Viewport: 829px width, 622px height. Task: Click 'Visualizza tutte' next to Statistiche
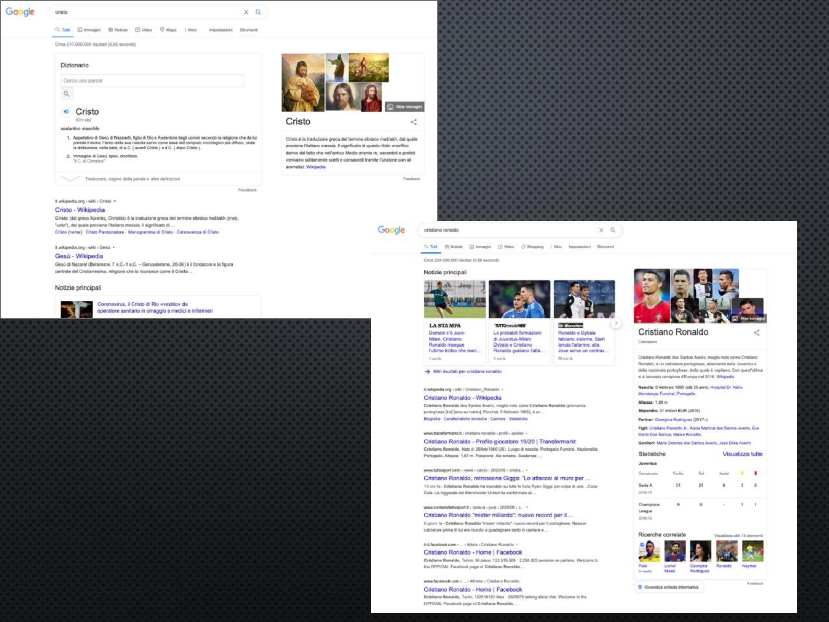click(x=742, y=454)
